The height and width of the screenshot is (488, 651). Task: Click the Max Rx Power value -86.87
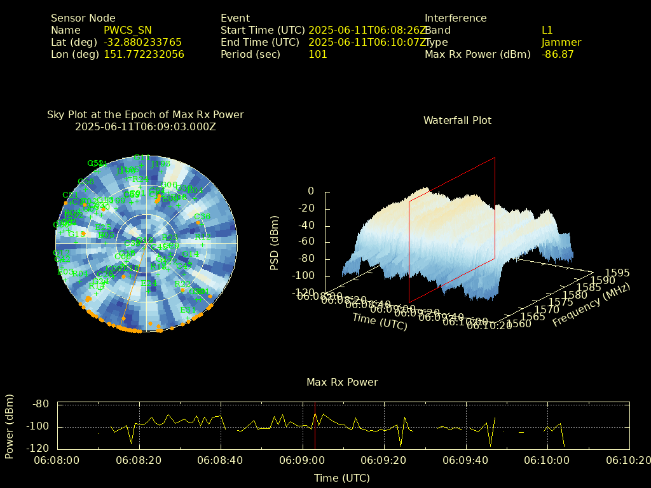(557, 55)
